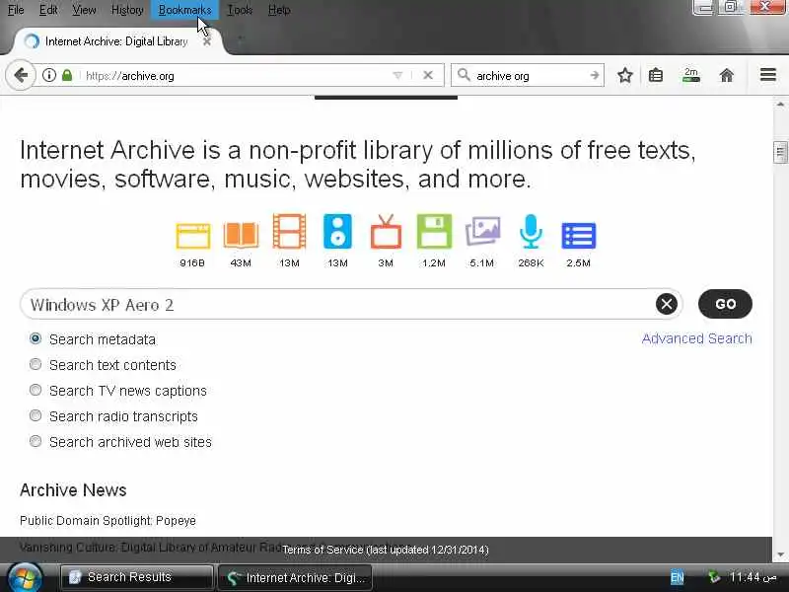The image size is (789, 592).
Task: Open the images icon labeled 5.1M
Action: 482,231
